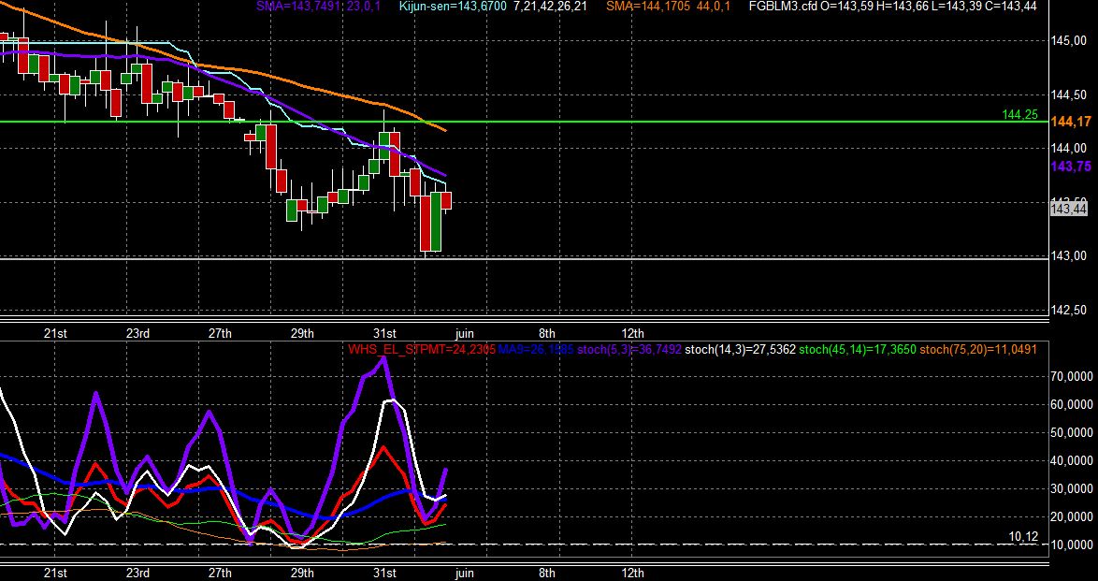This screenshot has width=1098, height=581.
Task: Click the 31st date under the price chart
Action: pos(384,333)
